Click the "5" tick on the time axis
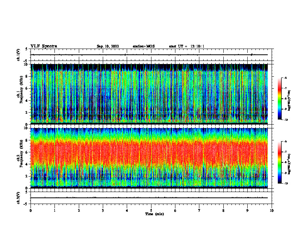Screen dimensions: 306x236 [x=151, y=211]
